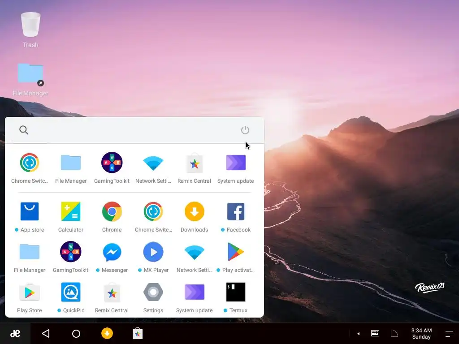Open the Downloads app in launcher
Viewport: 459px width, 344px height.
pyautogui.click(x=195, y=216)
